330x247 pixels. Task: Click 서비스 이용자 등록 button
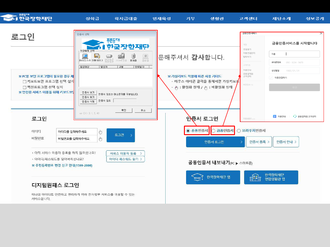click(x=126, y=153)
